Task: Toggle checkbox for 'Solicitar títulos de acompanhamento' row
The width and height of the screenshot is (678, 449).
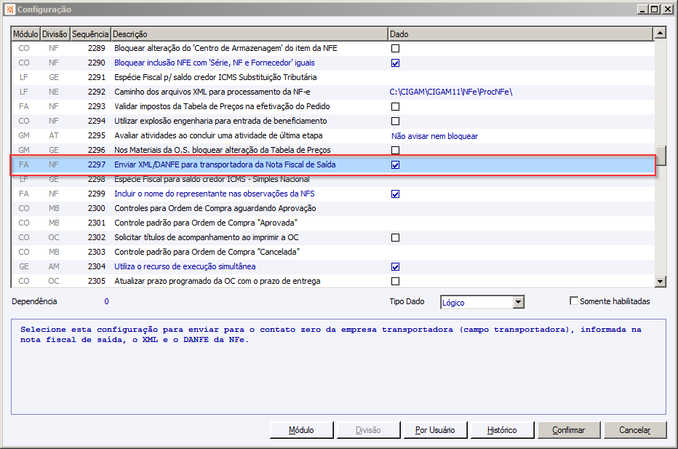Action: (395, 237)
